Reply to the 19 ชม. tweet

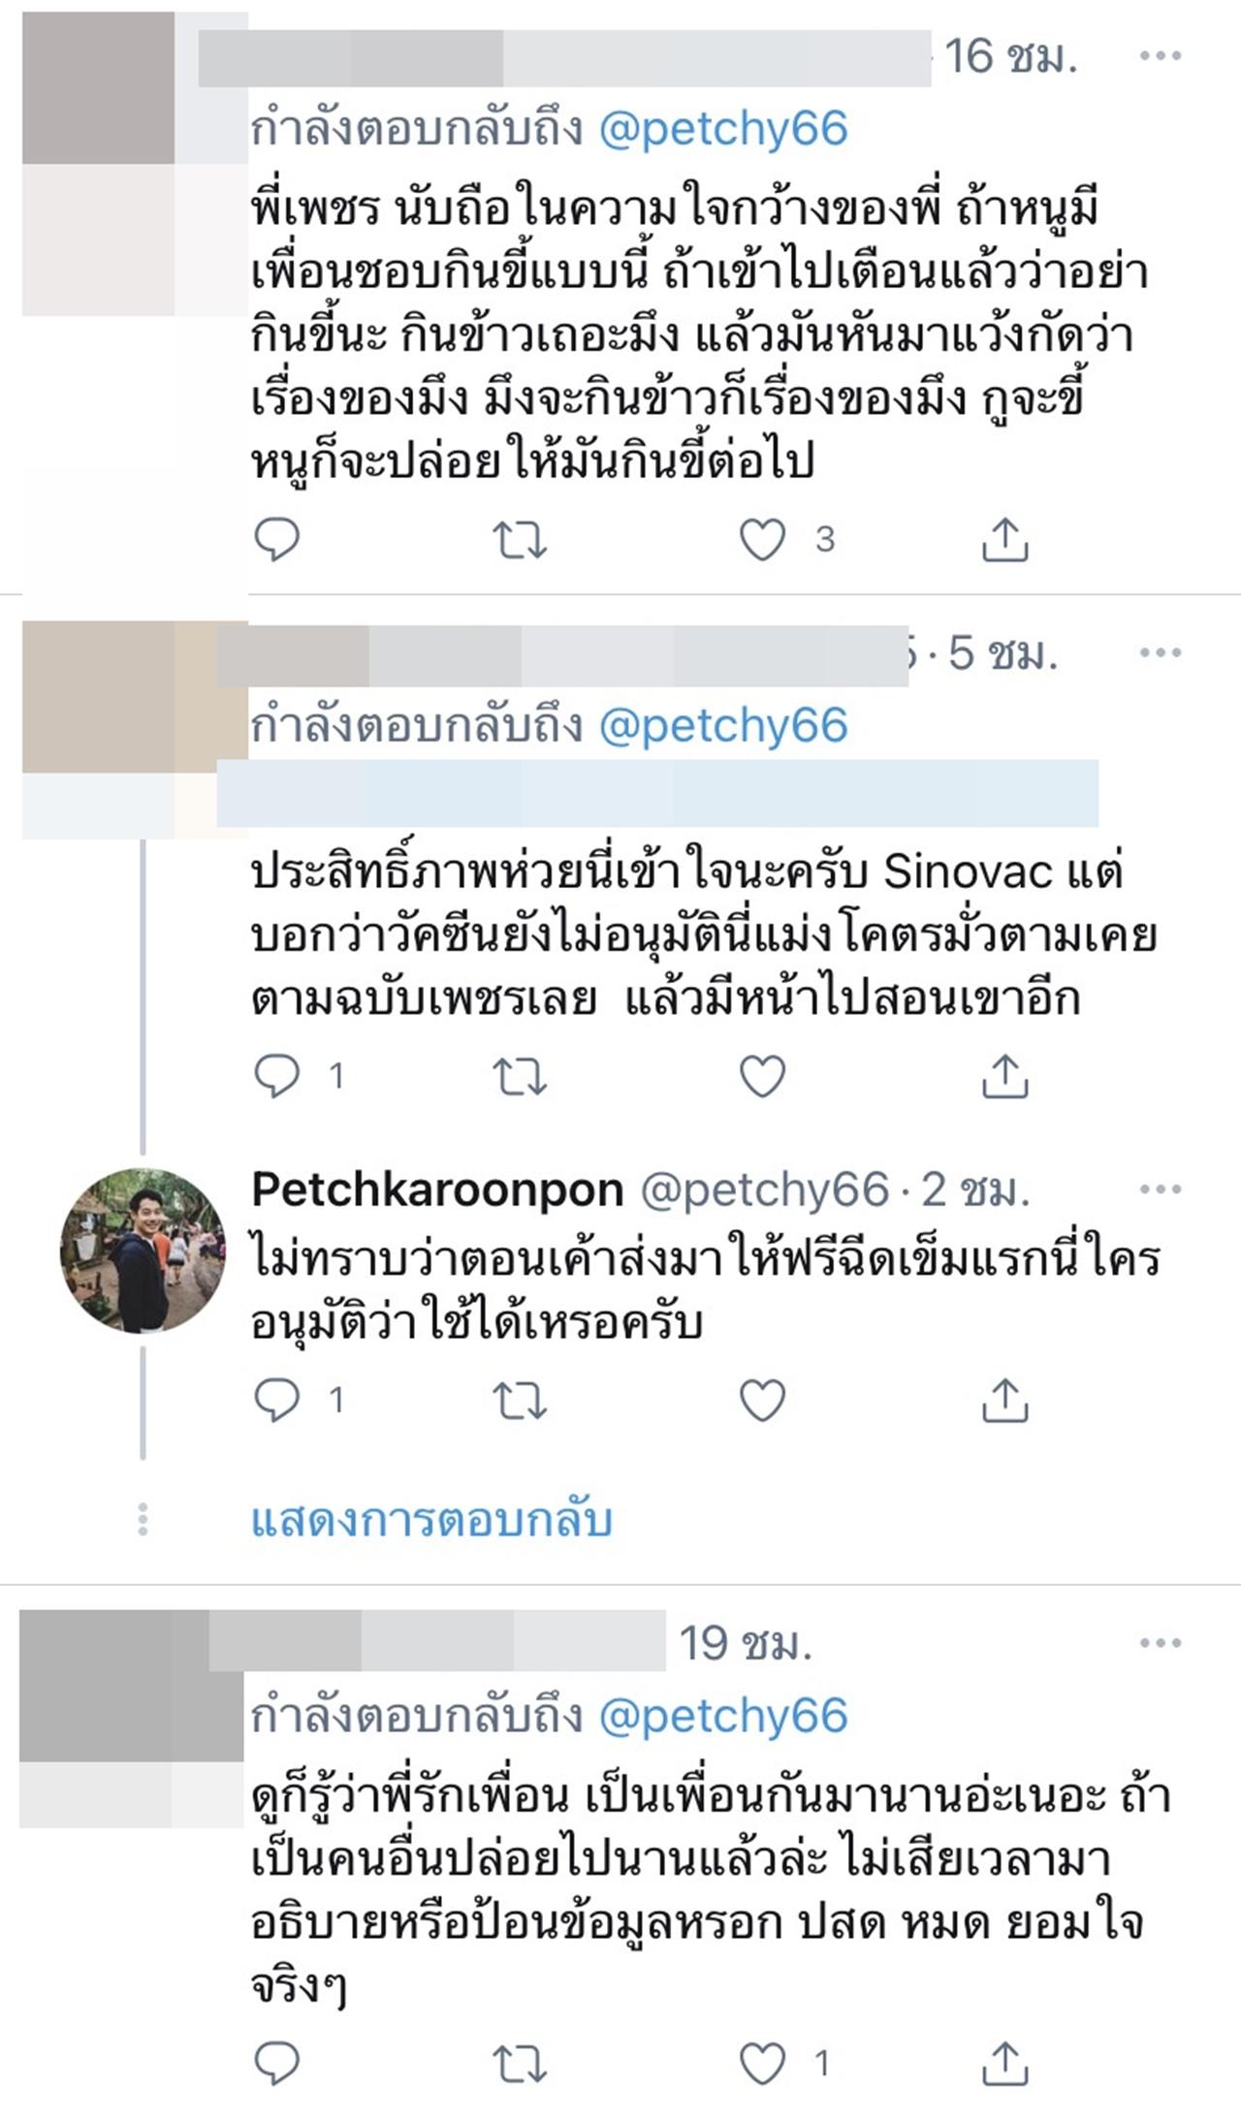[x=276, y=2063]
